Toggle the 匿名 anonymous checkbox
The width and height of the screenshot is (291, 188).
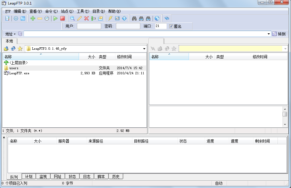[171, 26]
